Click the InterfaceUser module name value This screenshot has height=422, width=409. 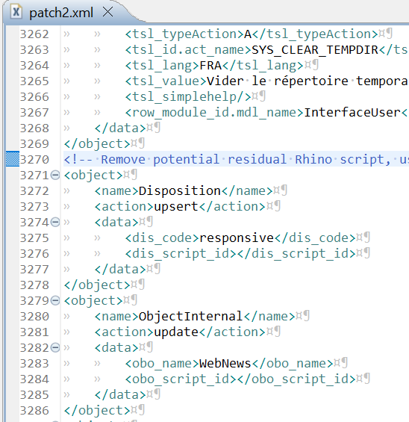point(352,113)
